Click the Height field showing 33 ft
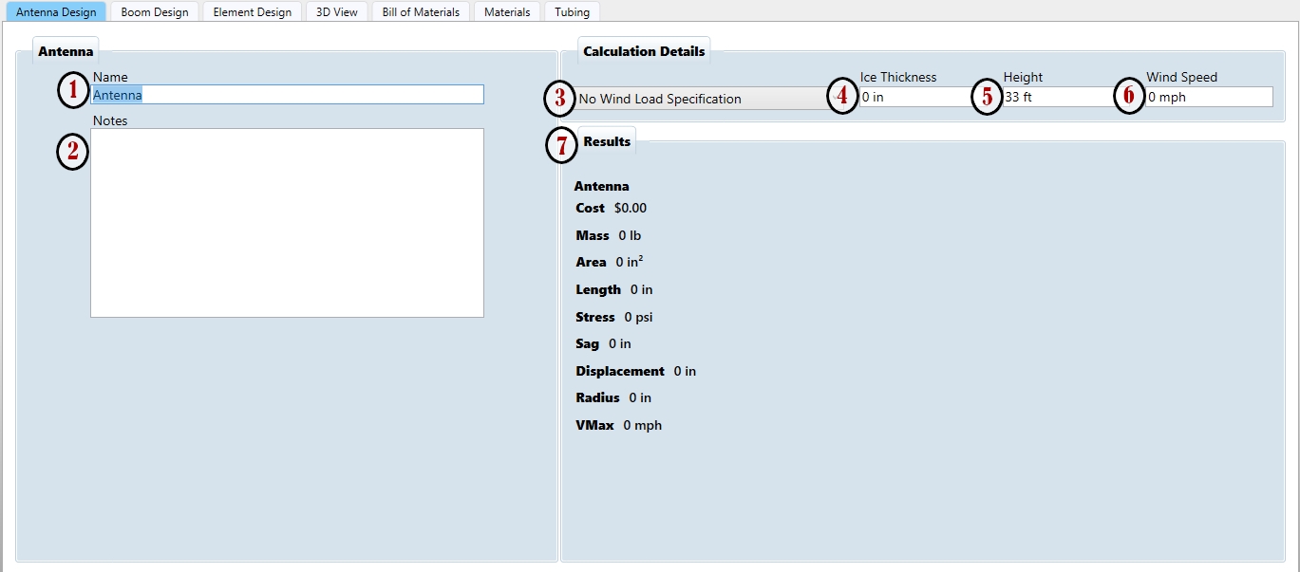 point(1059,97)
